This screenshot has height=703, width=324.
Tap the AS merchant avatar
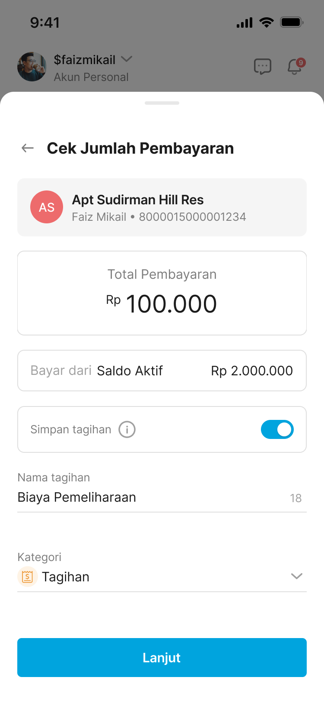[x=47, y=207]
